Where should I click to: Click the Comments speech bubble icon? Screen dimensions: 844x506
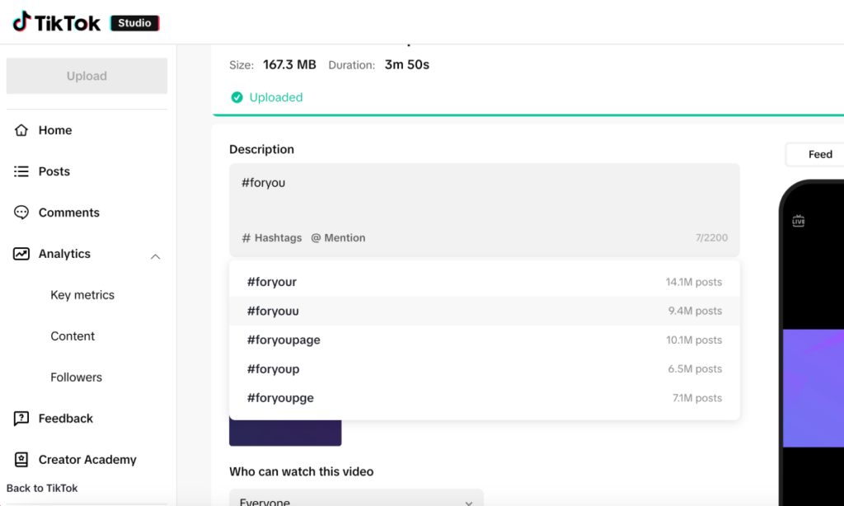tap(21, 213)
